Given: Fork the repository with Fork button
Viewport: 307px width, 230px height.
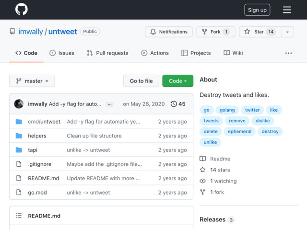Looking at the screenshot, I should pyautogui.click(x=216, y=32).
